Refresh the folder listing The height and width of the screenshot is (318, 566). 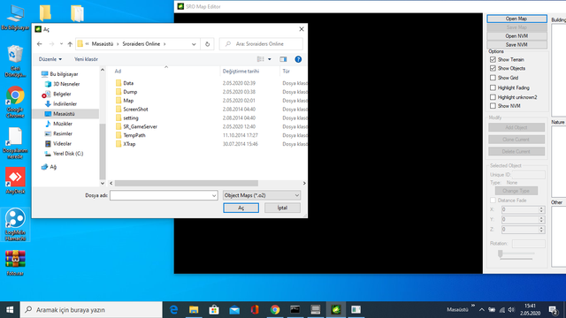(207, 44)
